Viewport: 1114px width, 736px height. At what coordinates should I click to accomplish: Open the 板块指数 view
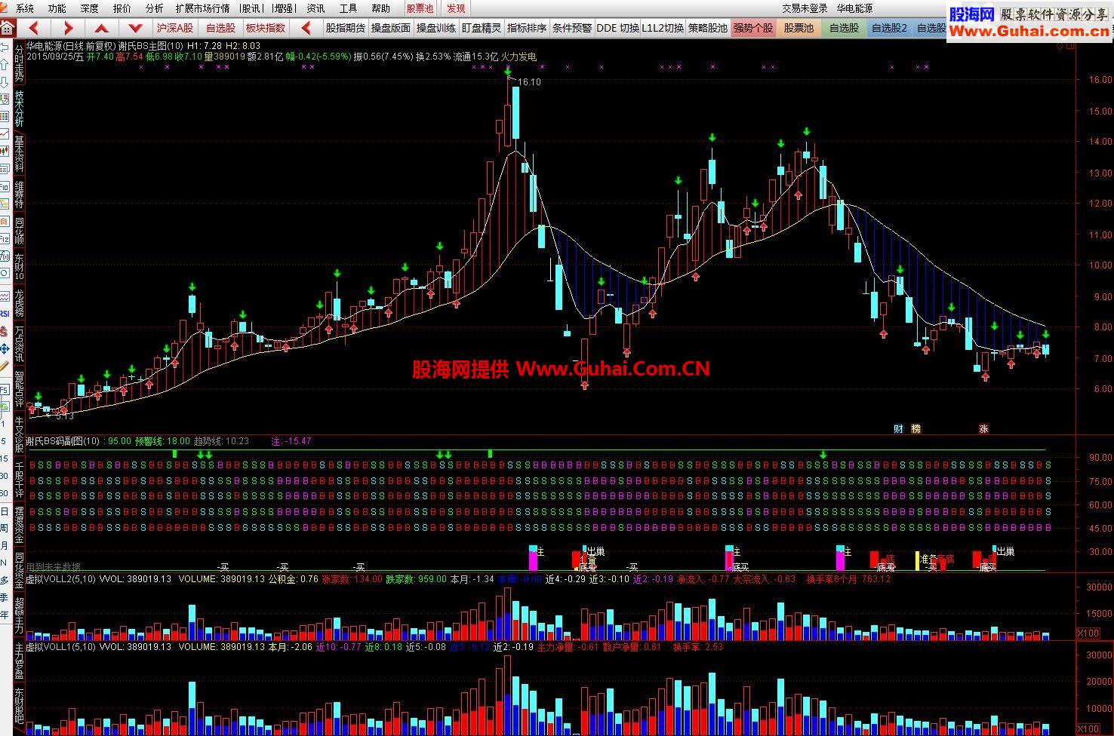point(266,28)
